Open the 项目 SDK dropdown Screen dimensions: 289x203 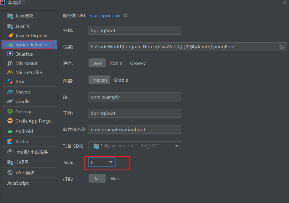point(135,146)
